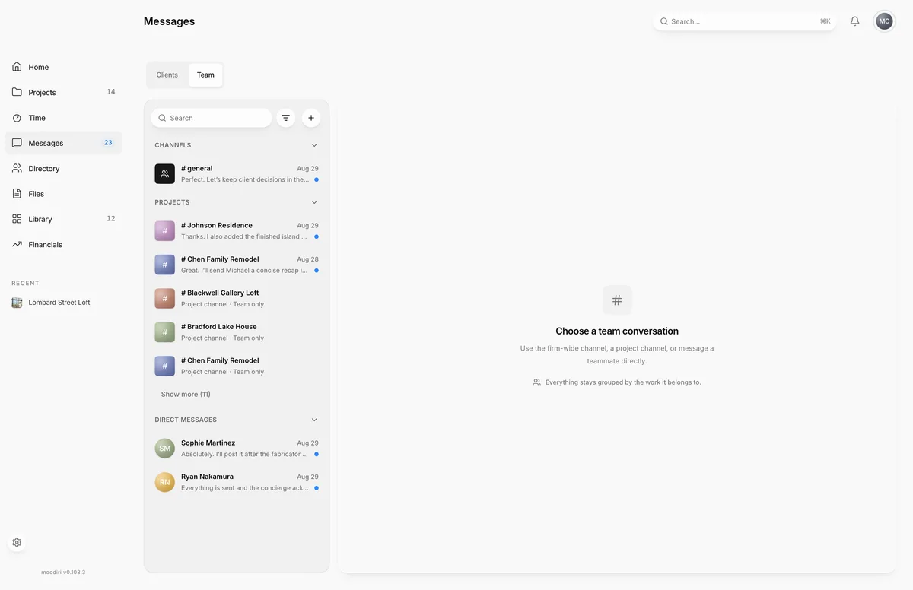The width and height of the screenshot is (913, 590).
Task: Click the Projects count 14
Action: point(111,92)
